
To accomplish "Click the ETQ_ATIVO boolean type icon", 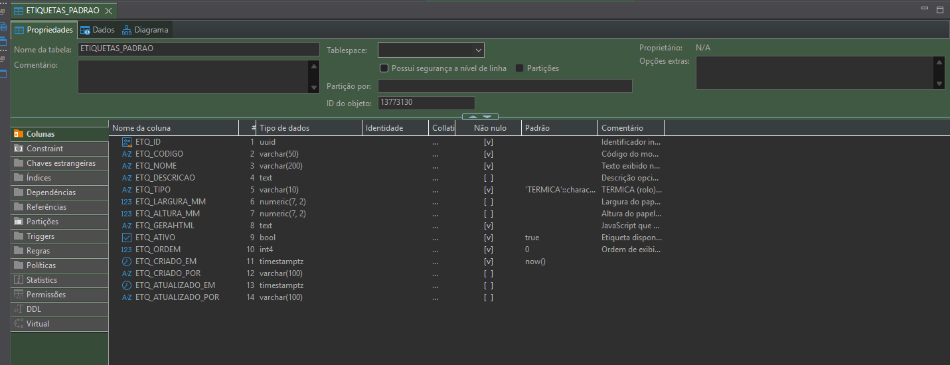I will [x=127, y=238].
